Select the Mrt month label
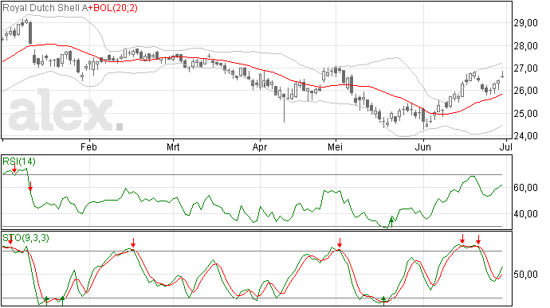The height and width of the screenshot is (308, 550). [x=173, y=146]
